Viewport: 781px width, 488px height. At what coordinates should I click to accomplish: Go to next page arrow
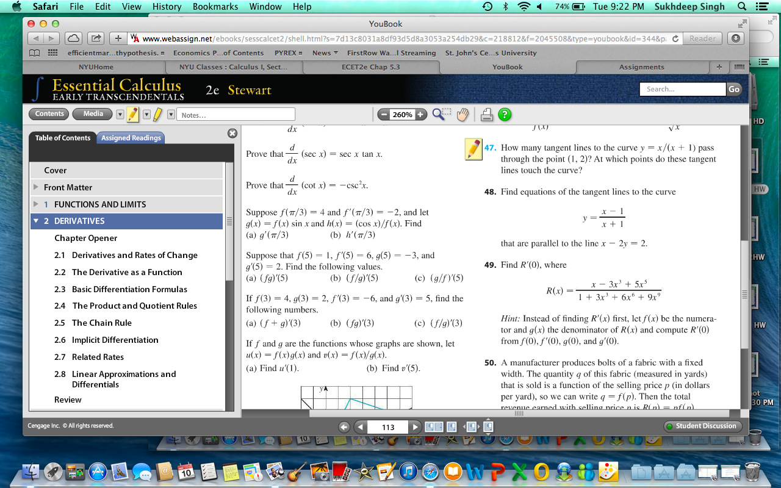point(415,427)
